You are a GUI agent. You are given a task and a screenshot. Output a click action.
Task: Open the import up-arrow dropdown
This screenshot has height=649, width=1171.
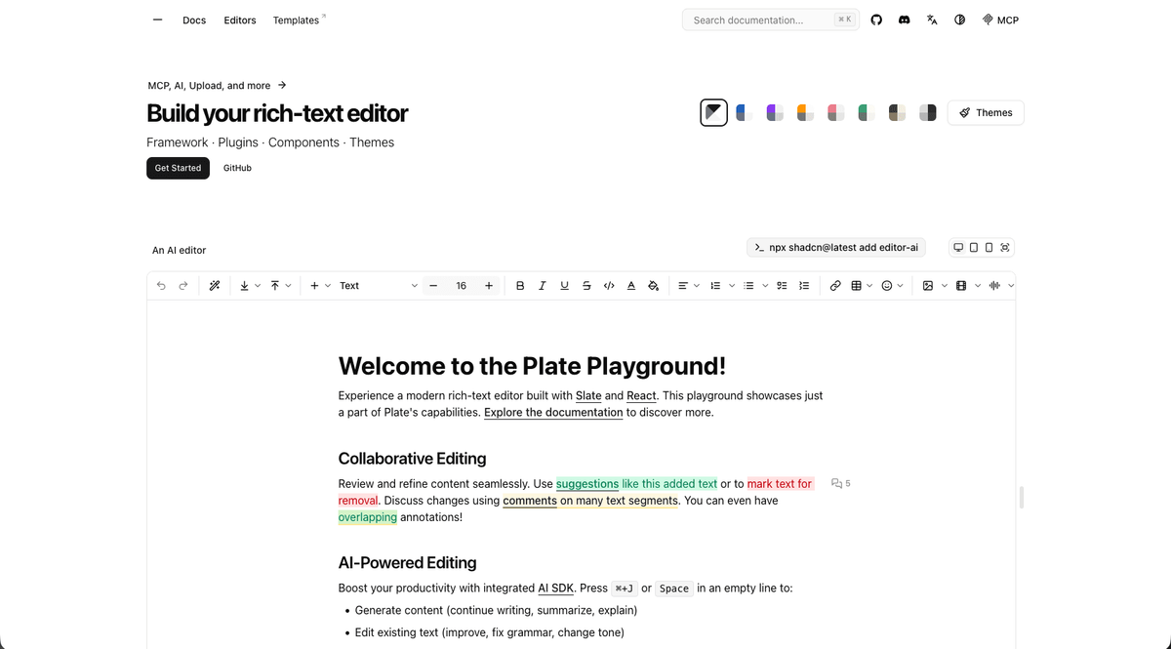(x=281, y=286)
